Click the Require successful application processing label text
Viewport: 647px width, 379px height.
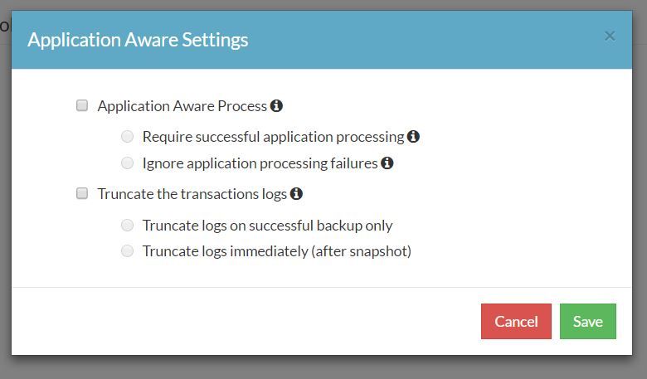[273, 137]
